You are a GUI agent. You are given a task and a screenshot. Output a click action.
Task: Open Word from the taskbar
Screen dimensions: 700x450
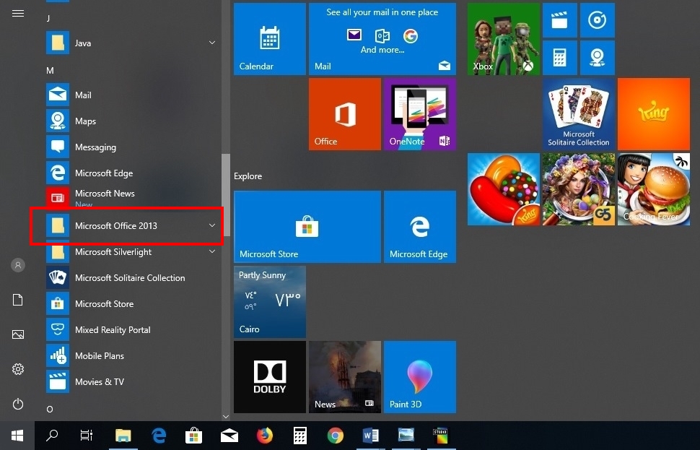coord(370,436)
